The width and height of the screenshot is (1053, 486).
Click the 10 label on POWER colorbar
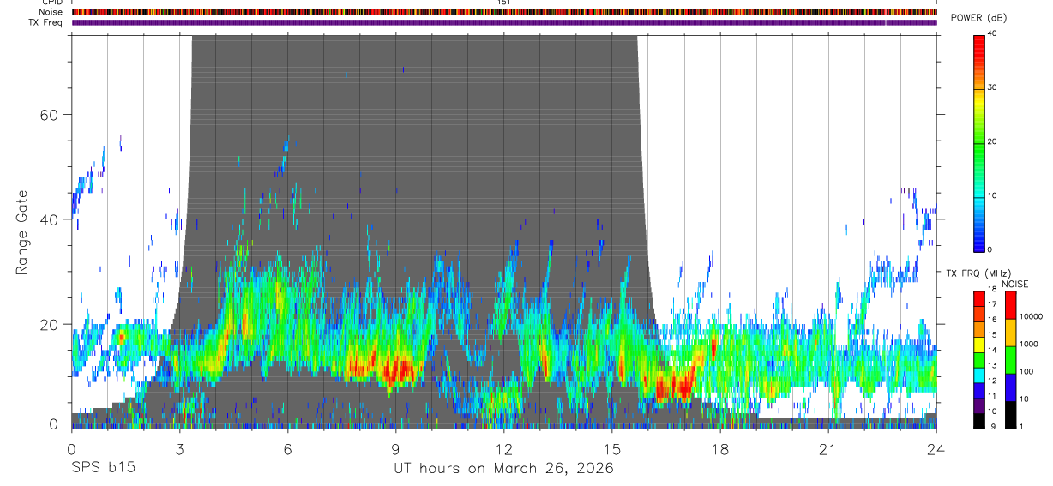tap(993, 195)
